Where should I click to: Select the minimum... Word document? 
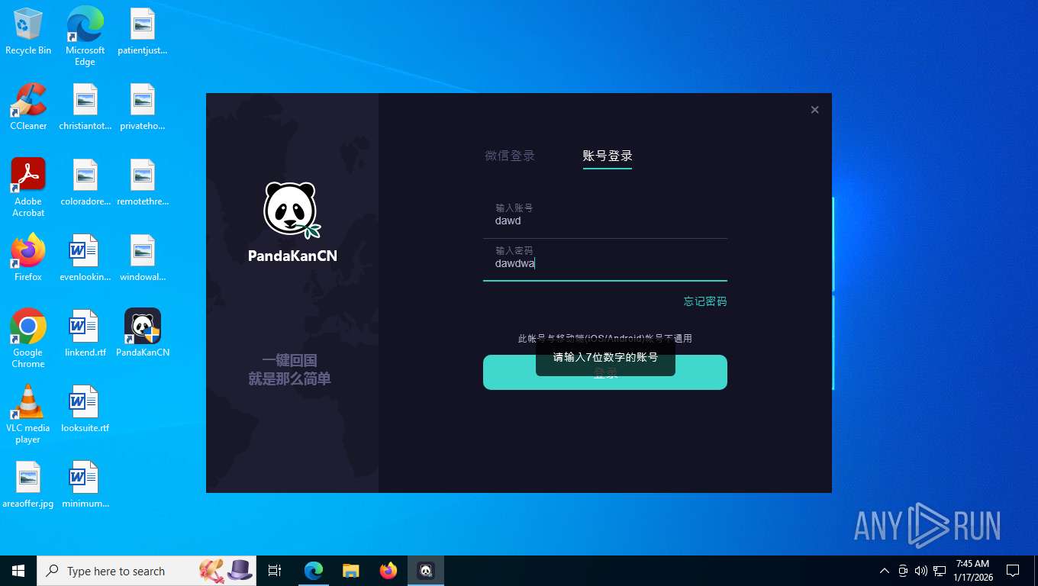point(85,485)
